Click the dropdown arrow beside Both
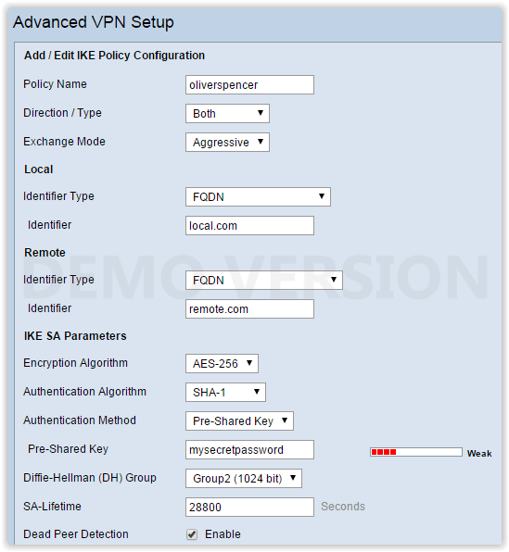Screen dimensions: 509x552 (x=261, y=113)
